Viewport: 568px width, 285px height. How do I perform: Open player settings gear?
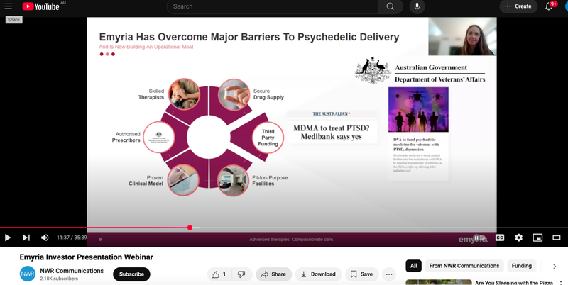(518, 238)
